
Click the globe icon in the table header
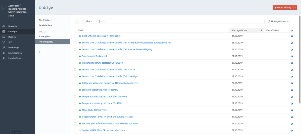pos(292,30)
